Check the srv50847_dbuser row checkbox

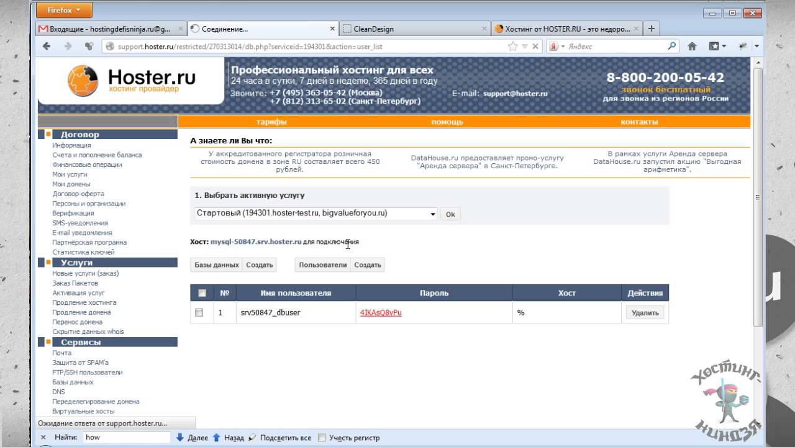[199, 312]
